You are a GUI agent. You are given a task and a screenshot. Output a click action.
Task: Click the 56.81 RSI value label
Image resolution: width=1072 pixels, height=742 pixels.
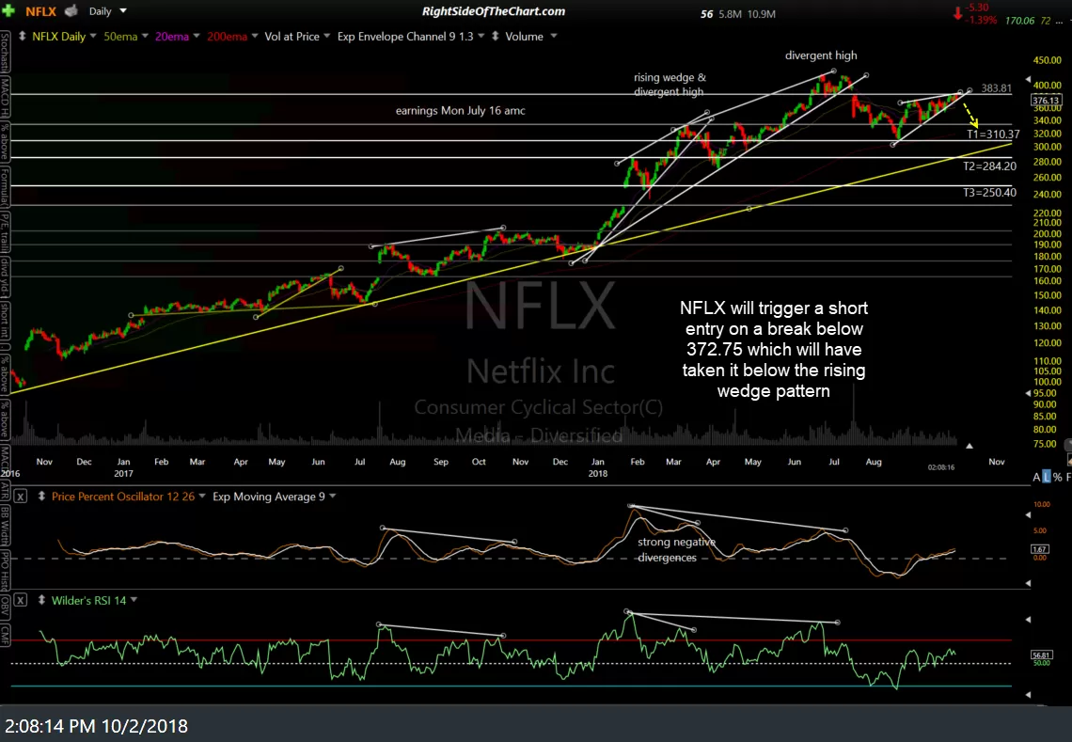(1041, 655)
